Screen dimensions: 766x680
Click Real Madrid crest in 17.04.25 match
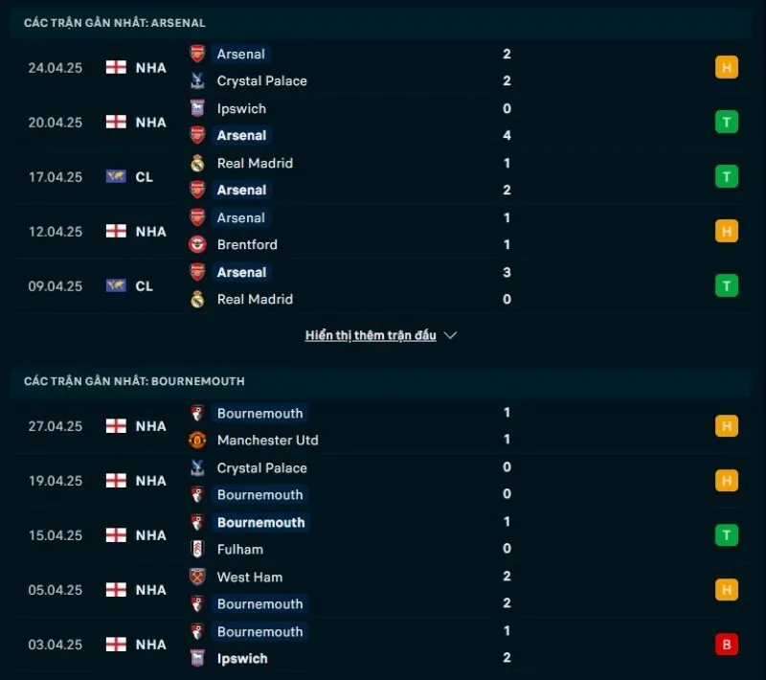click(x=197, y=163)
